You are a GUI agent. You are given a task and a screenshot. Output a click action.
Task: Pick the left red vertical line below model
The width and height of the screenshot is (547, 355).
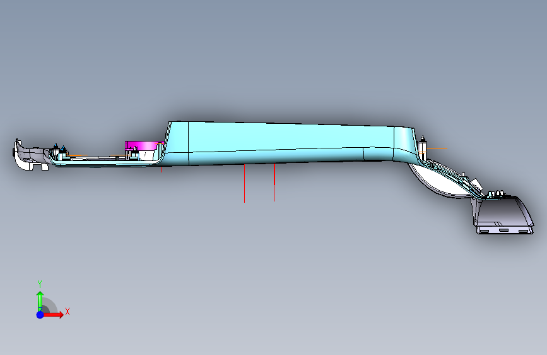(x=245, y=183)
